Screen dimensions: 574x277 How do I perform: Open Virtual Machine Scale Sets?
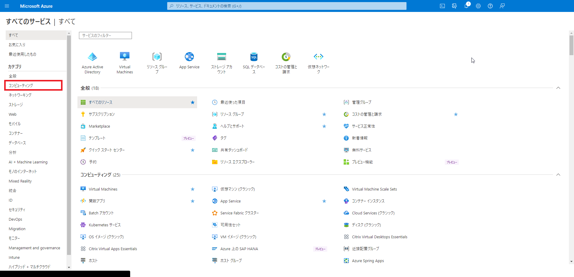tap(374, 189)
